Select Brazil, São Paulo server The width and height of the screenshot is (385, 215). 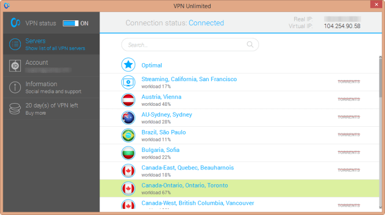239,135
